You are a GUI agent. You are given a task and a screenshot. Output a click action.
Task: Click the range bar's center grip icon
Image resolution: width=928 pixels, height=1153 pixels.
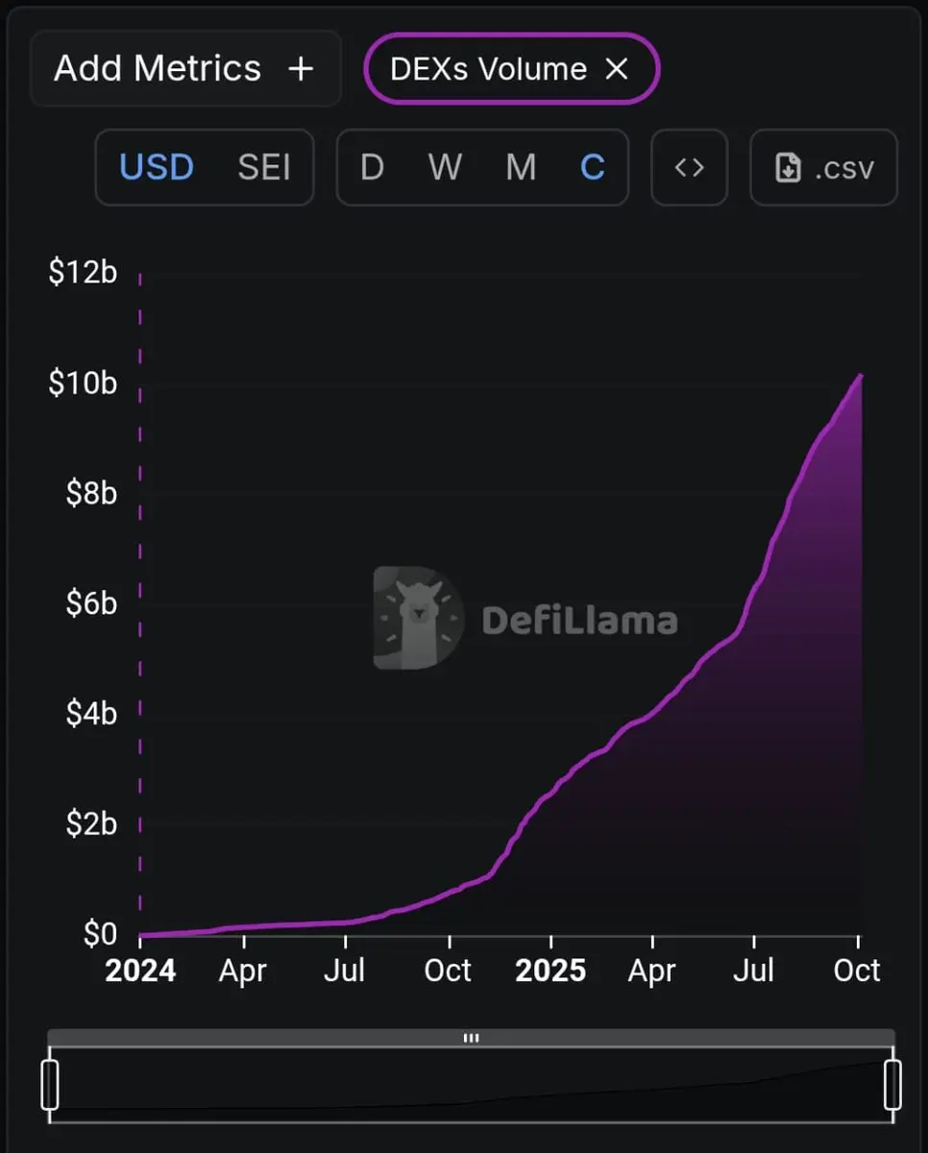pyautogui.click(x=471, y=1038)
